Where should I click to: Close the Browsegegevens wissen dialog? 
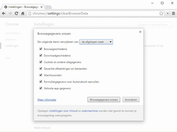[140, 32]
